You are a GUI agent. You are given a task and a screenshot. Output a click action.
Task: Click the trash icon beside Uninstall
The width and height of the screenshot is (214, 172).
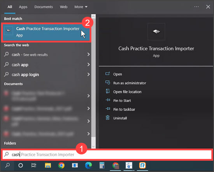coord(107,118)
